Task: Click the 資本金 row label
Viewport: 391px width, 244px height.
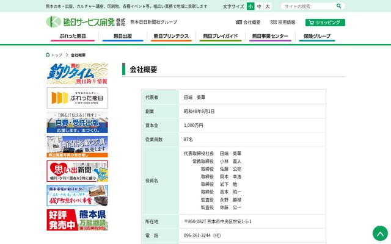Action: tap(152, 125)
